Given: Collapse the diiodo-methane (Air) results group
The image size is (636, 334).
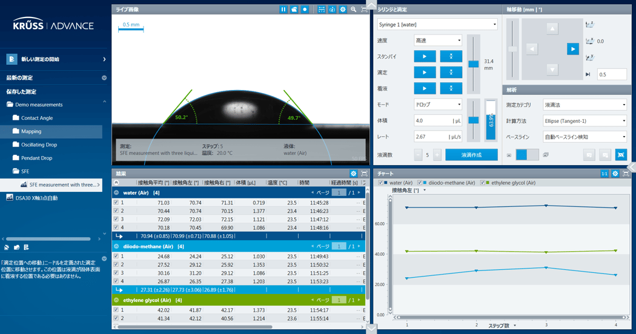Looking at the screenshot, I should click(x=116, y=246).
